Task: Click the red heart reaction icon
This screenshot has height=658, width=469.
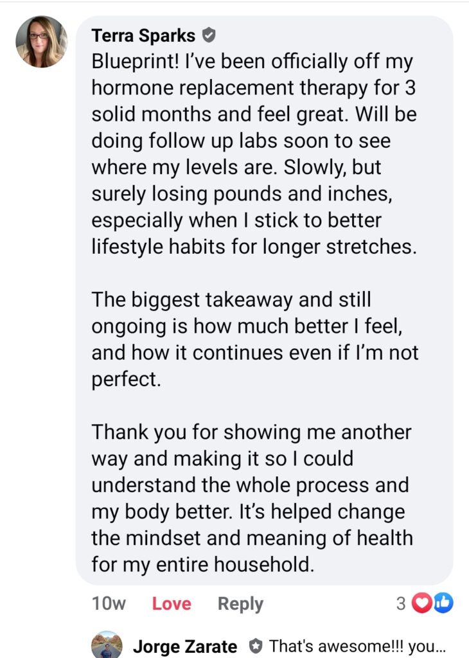Action: 421,603
